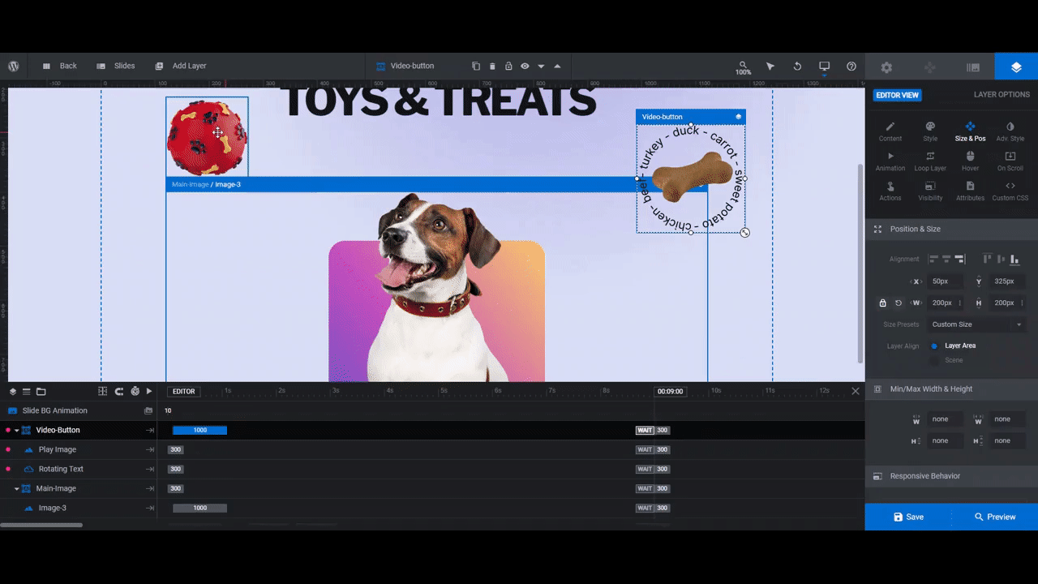Click the 00:09:00 timeline time marker
This screenshot has width=1038, height=584.
(670, 391)
